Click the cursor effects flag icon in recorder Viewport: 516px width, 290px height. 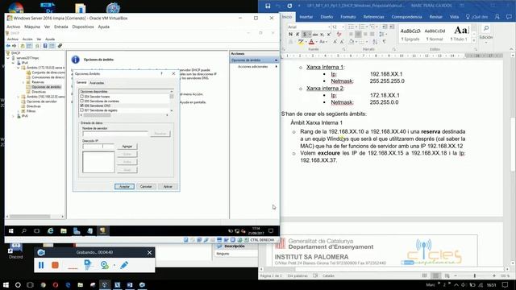coord(88,265)
